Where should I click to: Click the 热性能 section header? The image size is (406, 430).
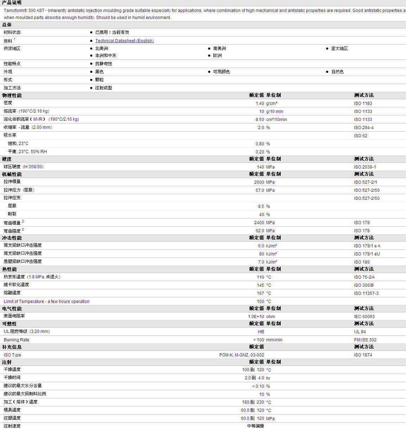[9, 269]
